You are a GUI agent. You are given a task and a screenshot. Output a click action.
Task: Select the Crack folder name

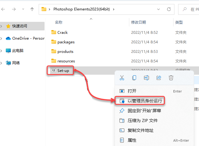click(63, 32)
